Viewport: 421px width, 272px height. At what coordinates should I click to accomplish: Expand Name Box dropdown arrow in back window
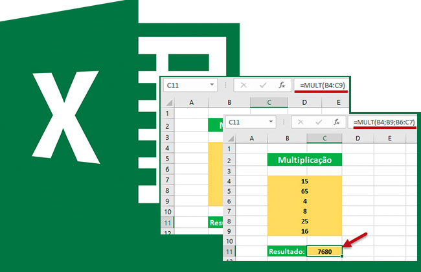pyautogui.click(x=212, y=85)
